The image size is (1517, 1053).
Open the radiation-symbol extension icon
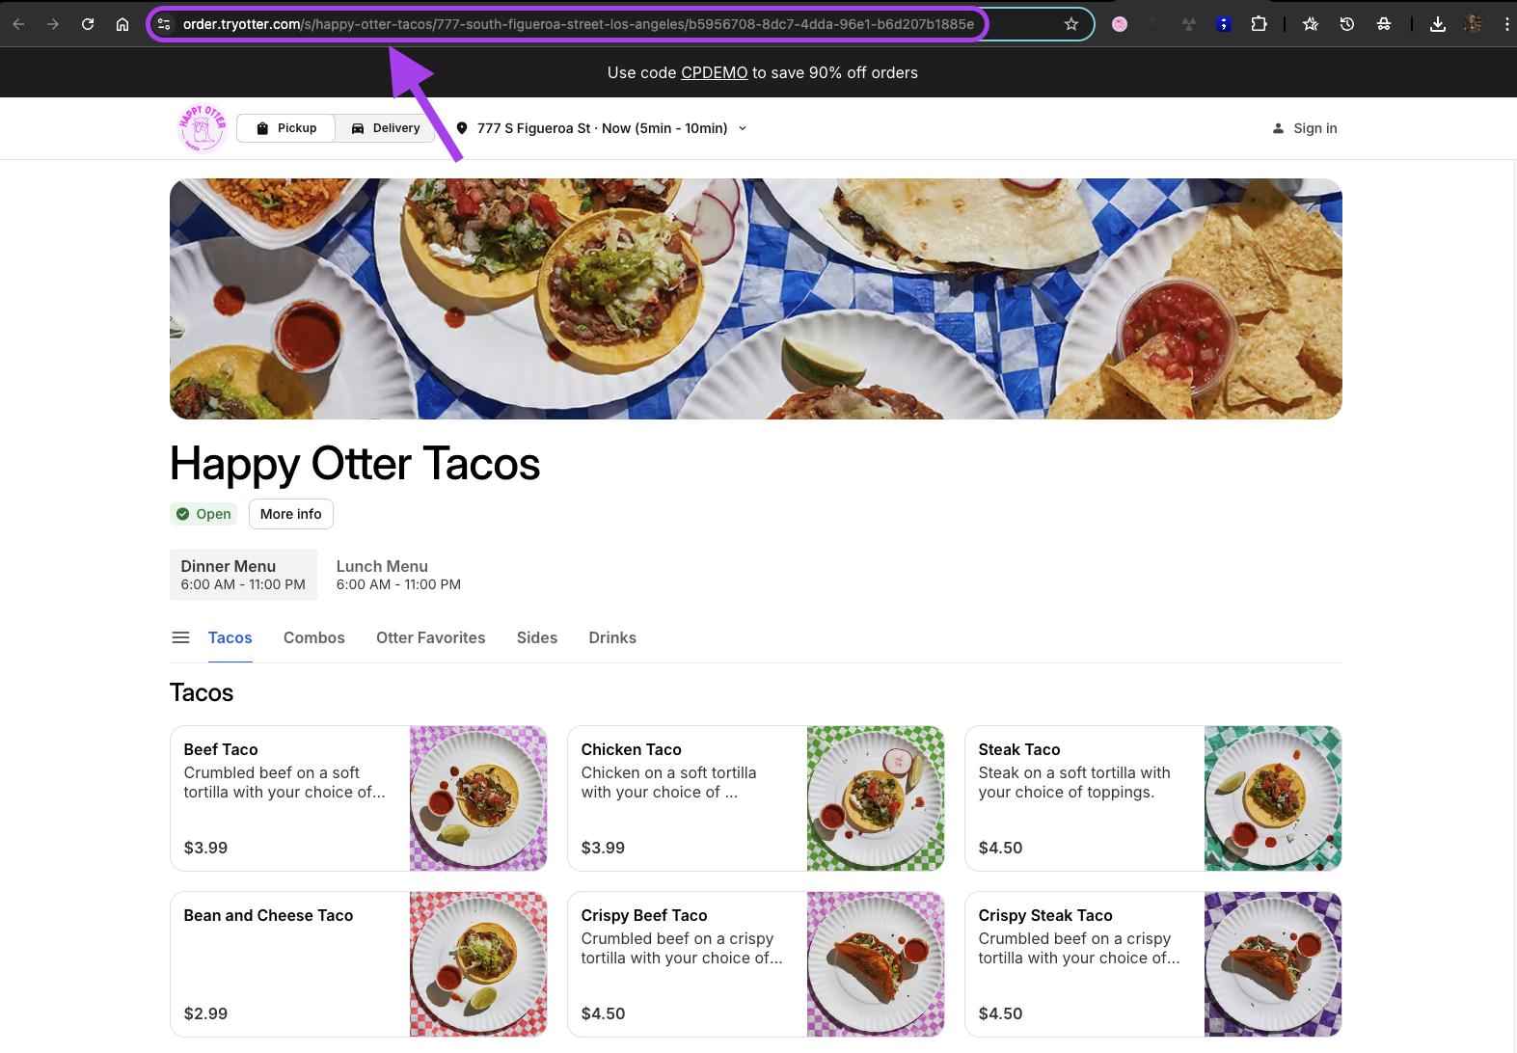[1189, 24]
